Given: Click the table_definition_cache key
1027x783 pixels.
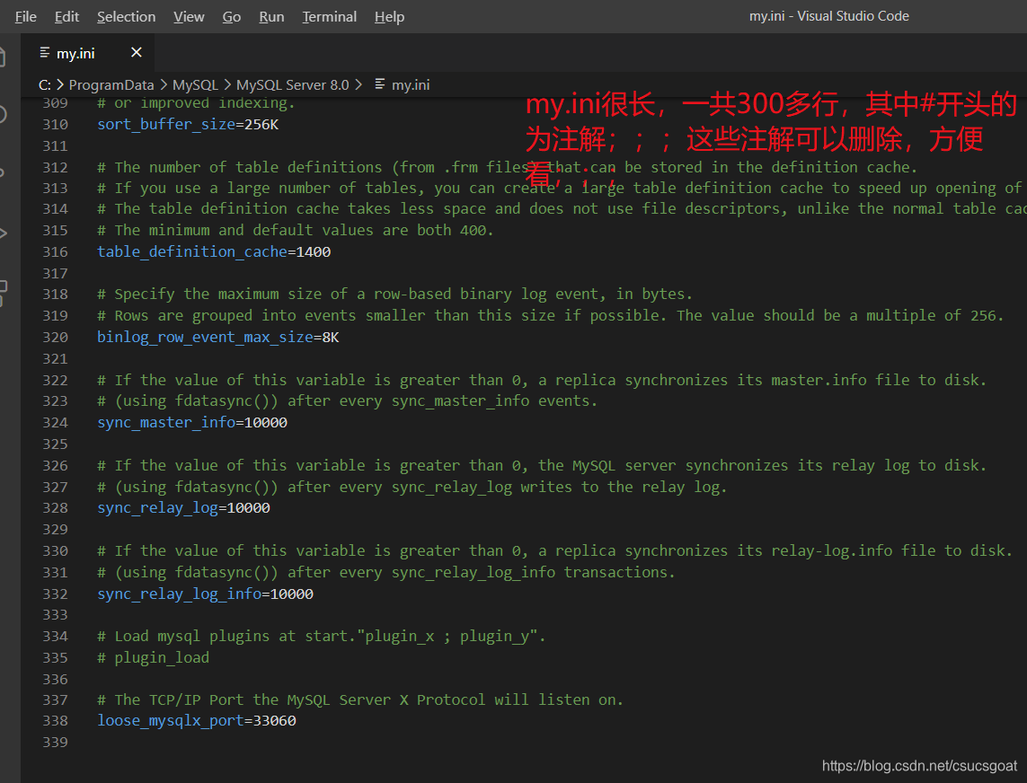Looking at the screenshot, I should click(x=192, y=252).
